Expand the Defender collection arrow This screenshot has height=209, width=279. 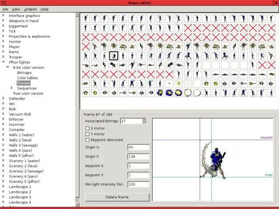pyautogui.click(x=3, y=98)
